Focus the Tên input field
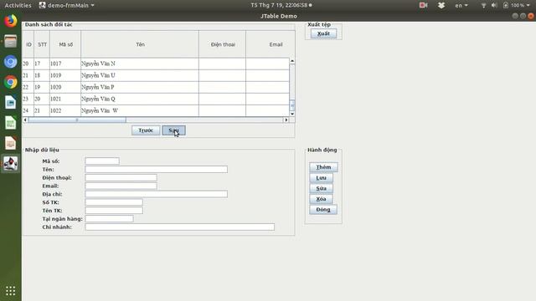The height and width of the screenshot is (301, 536). tap(157, 169)
